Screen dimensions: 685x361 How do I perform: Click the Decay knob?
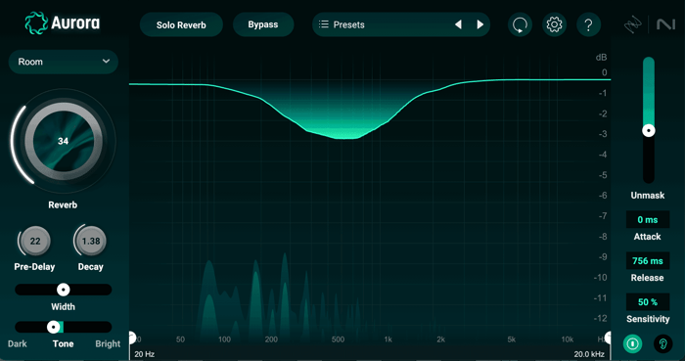point(91,241)
